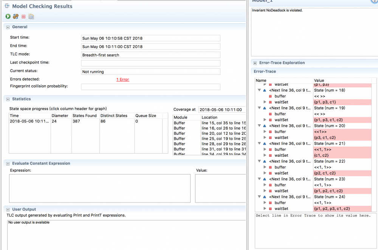Collapse the Statistics section

coord(8,99)
